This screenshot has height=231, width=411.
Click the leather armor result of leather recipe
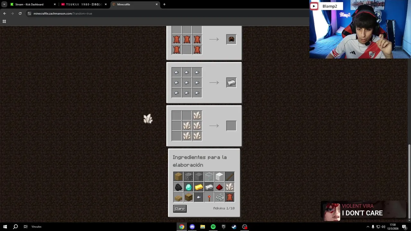[x=231, y=39]
